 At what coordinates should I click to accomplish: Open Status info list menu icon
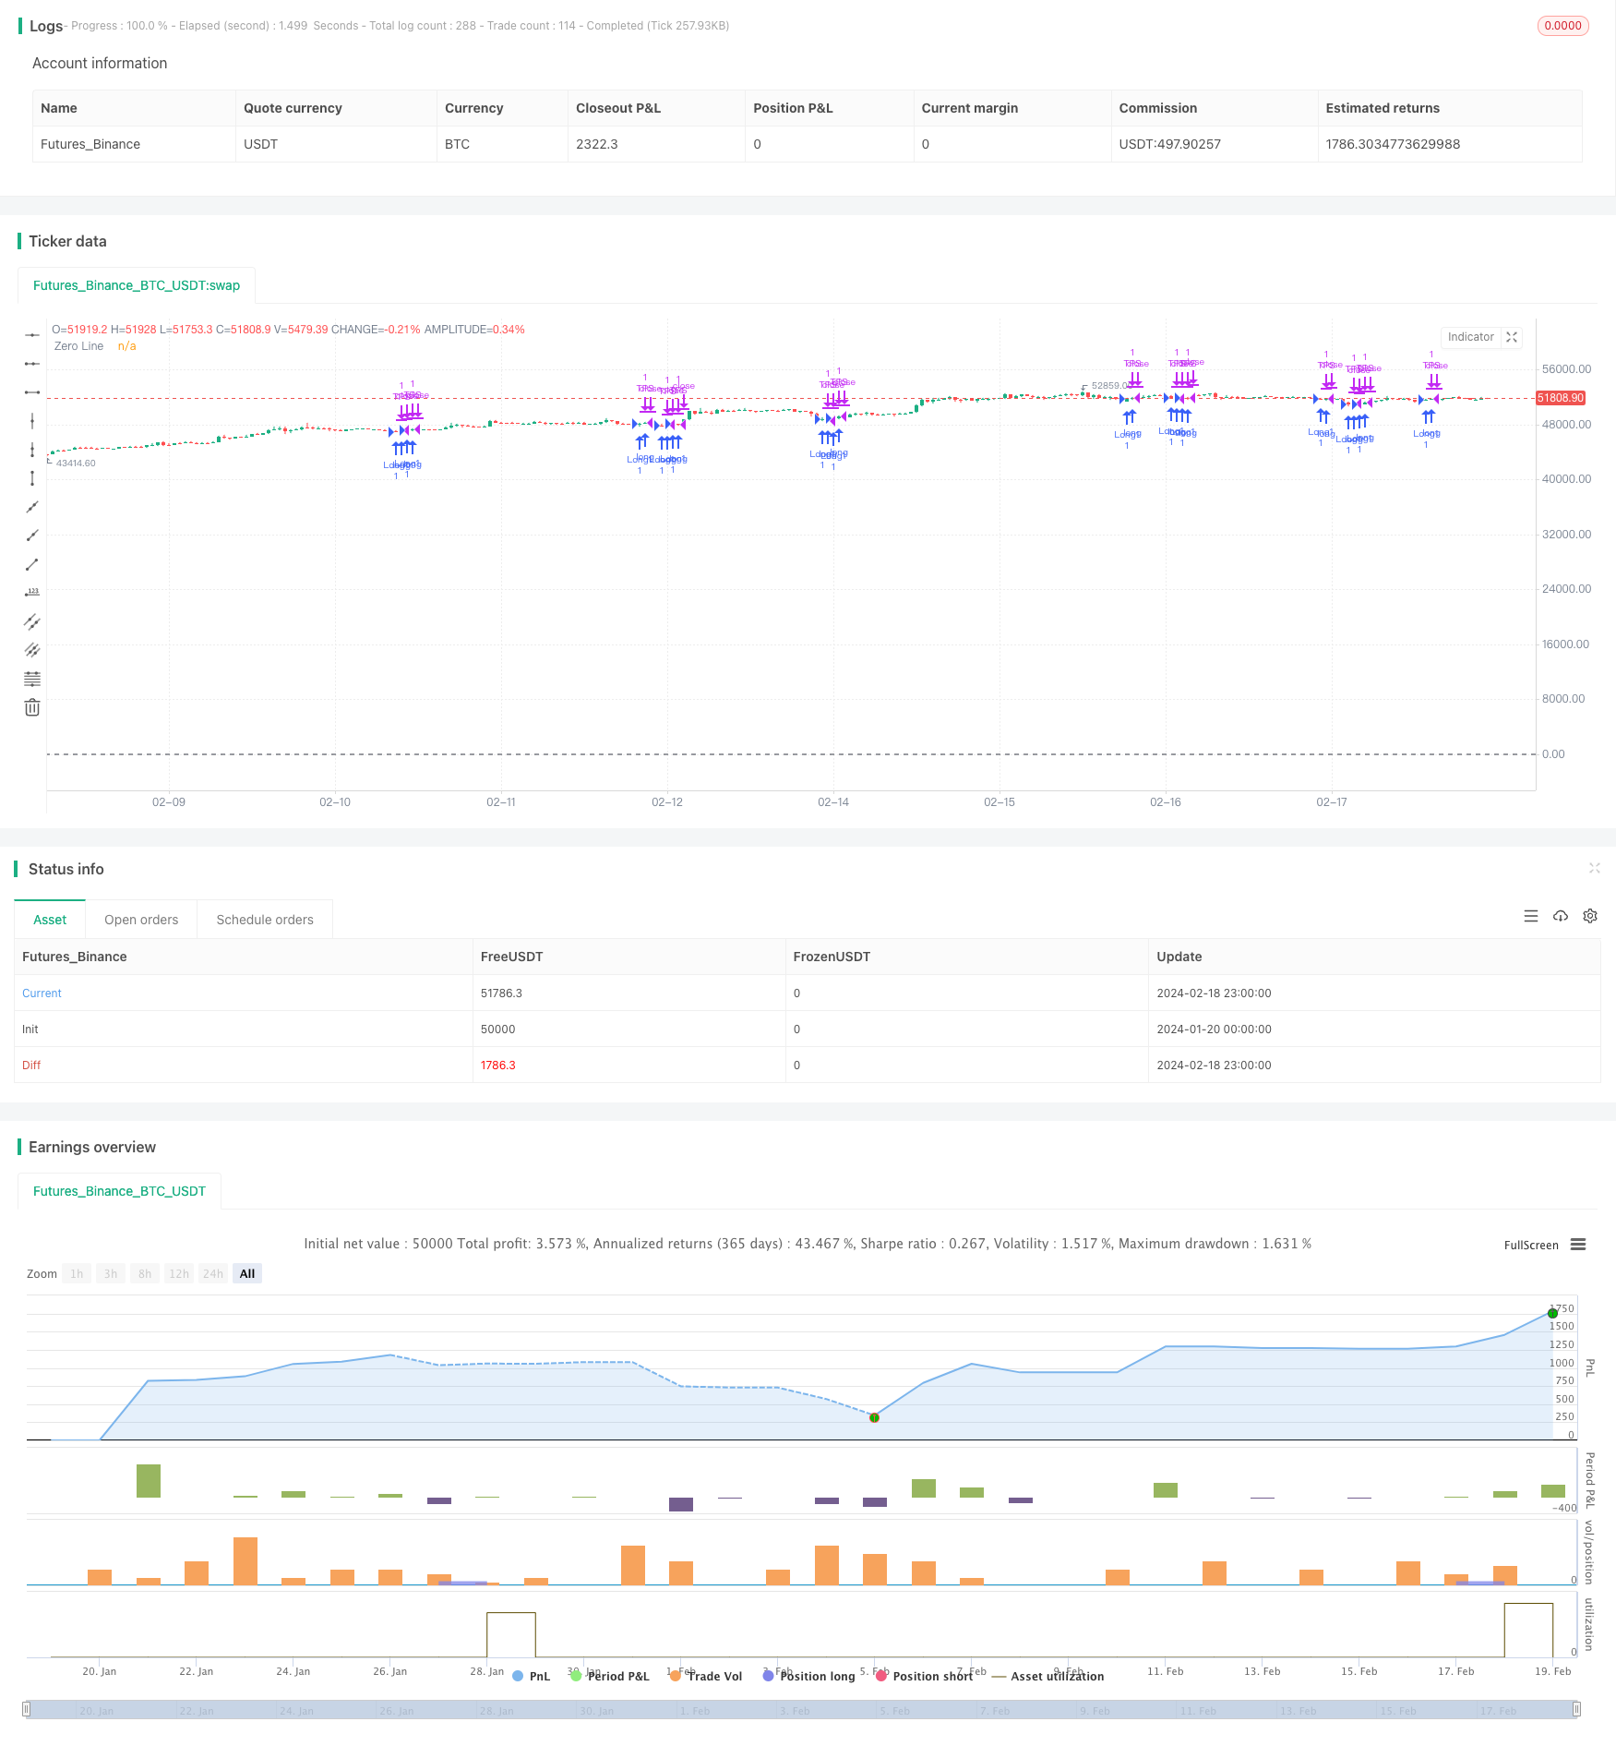point(1531,916)
